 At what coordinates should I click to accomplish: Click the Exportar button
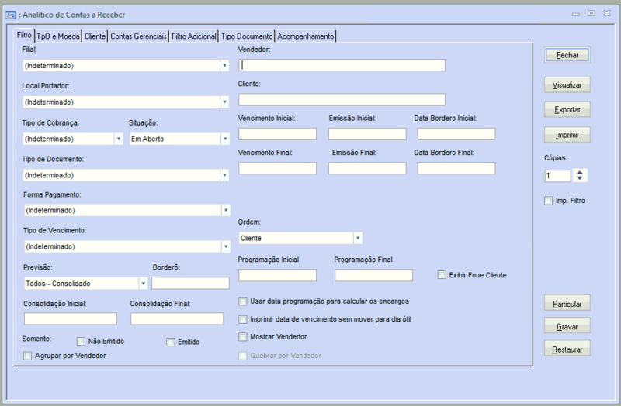coord(567,109)
